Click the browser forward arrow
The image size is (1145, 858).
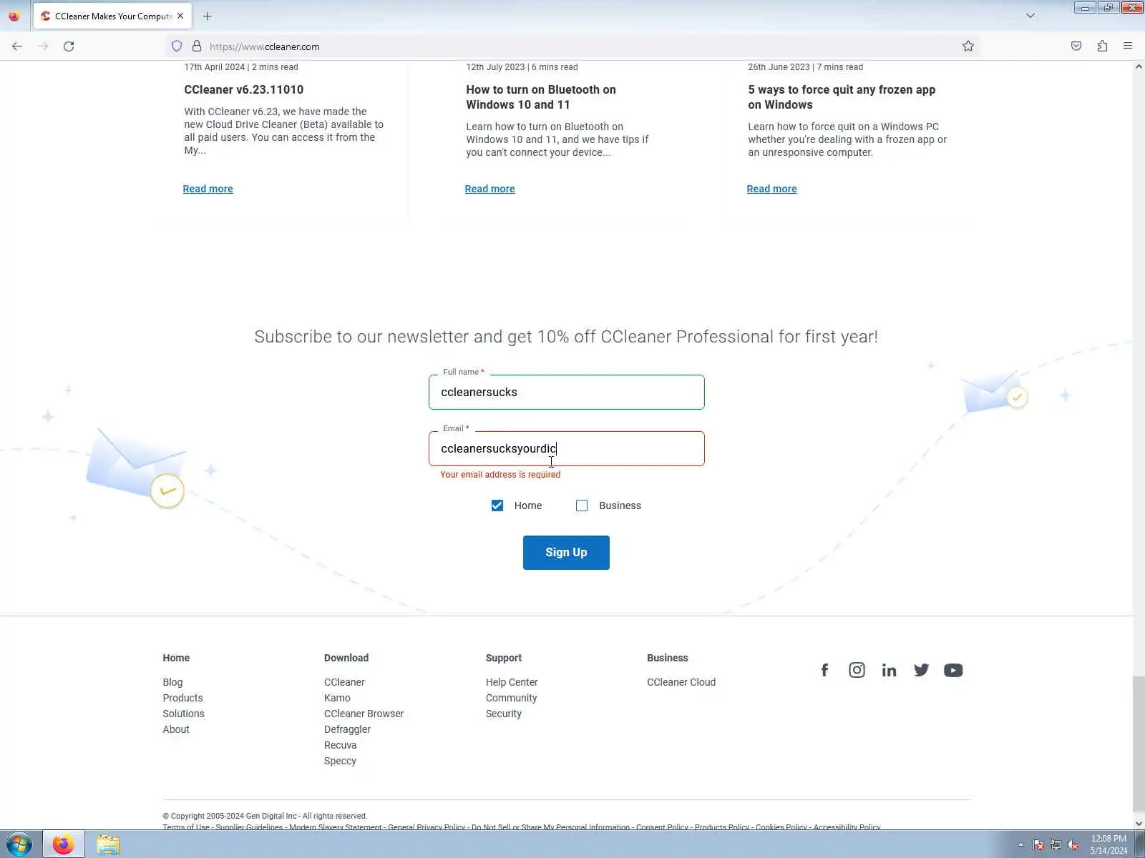(x=43, y=46)
